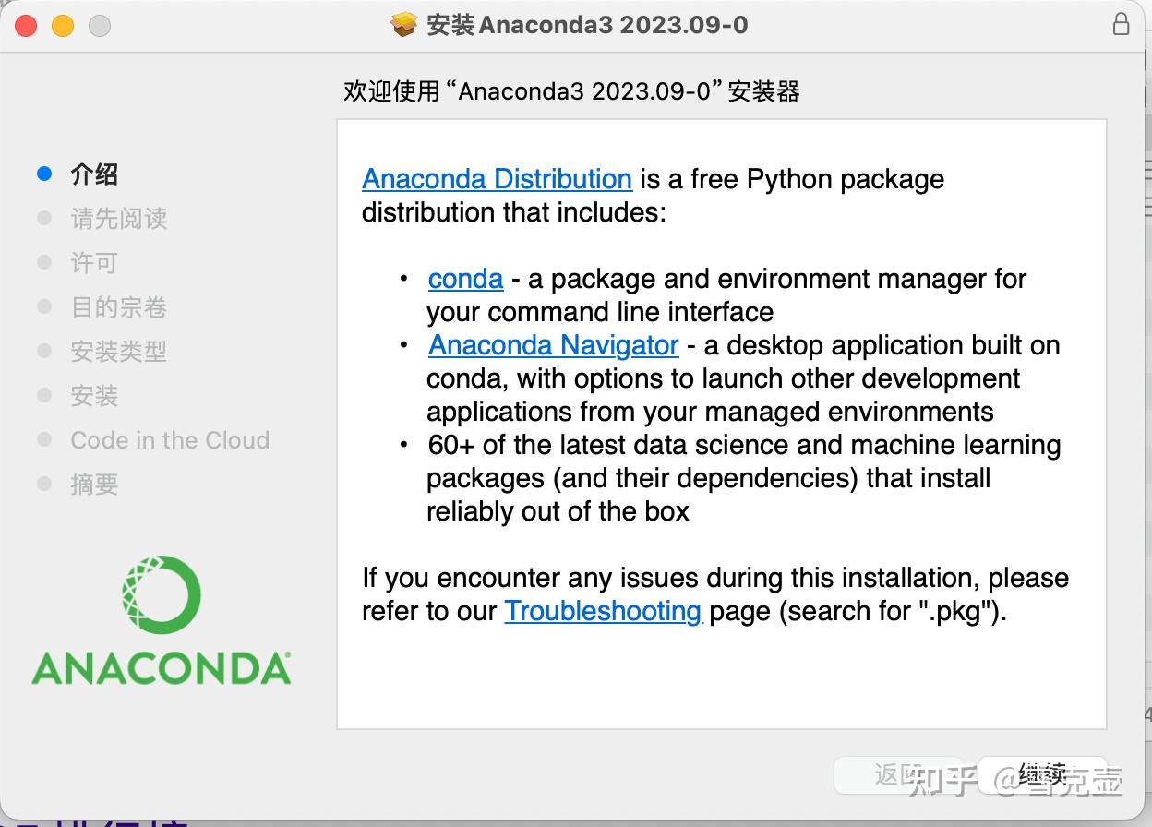Select the 许可 step in sidebar
The width and height of the screenshot is (1152, 827).
pyautogui.click(x=92, y=262)
